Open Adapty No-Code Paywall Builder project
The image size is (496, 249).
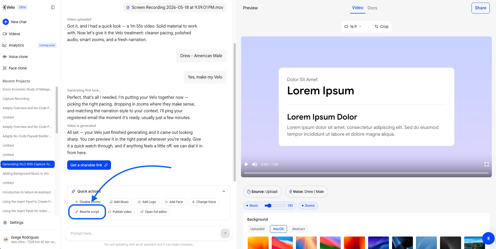(27, 136)
